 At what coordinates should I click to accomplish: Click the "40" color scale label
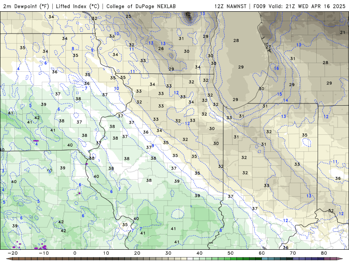coord(199,253)
